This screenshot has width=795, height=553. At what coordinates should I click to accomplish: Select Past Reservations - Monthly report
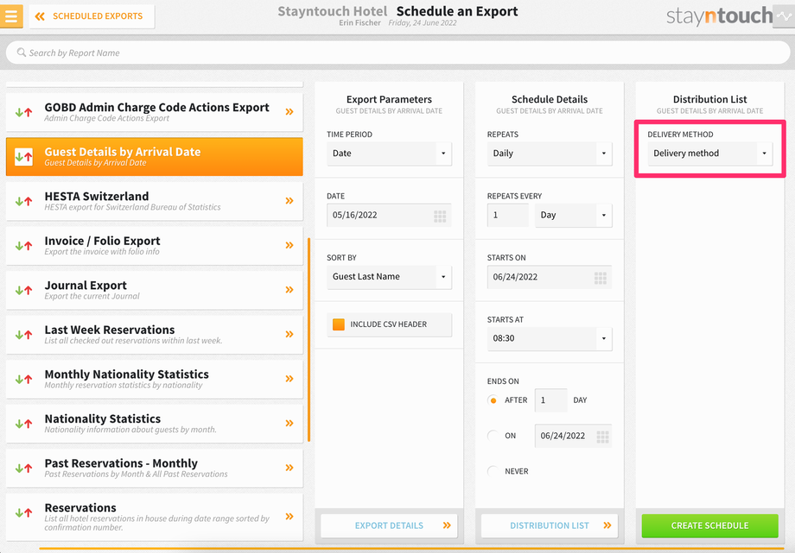coord(154,468)
